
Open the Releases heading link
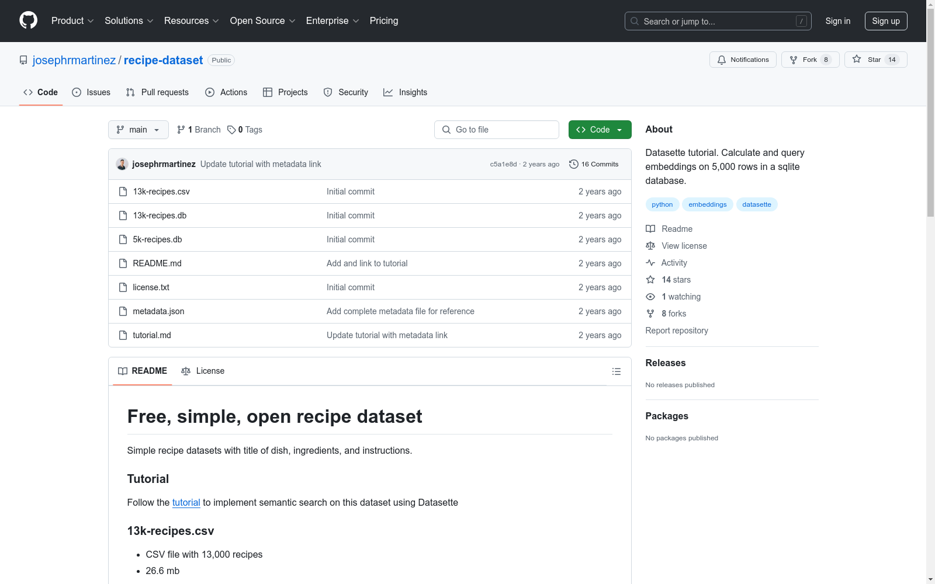666,363
